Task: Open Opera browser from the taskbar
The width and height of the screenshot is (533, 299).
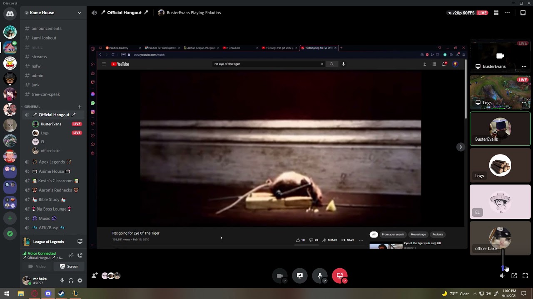Action: [x=34, y=294]
